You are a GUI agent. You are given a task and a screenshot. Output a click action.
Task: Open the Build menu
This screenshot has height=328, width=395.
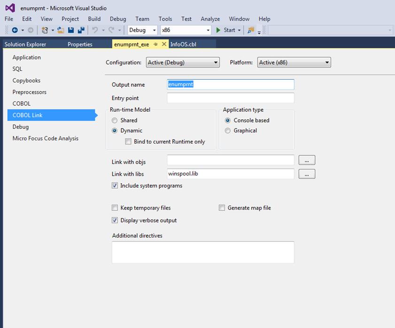[x=94, y=19]
